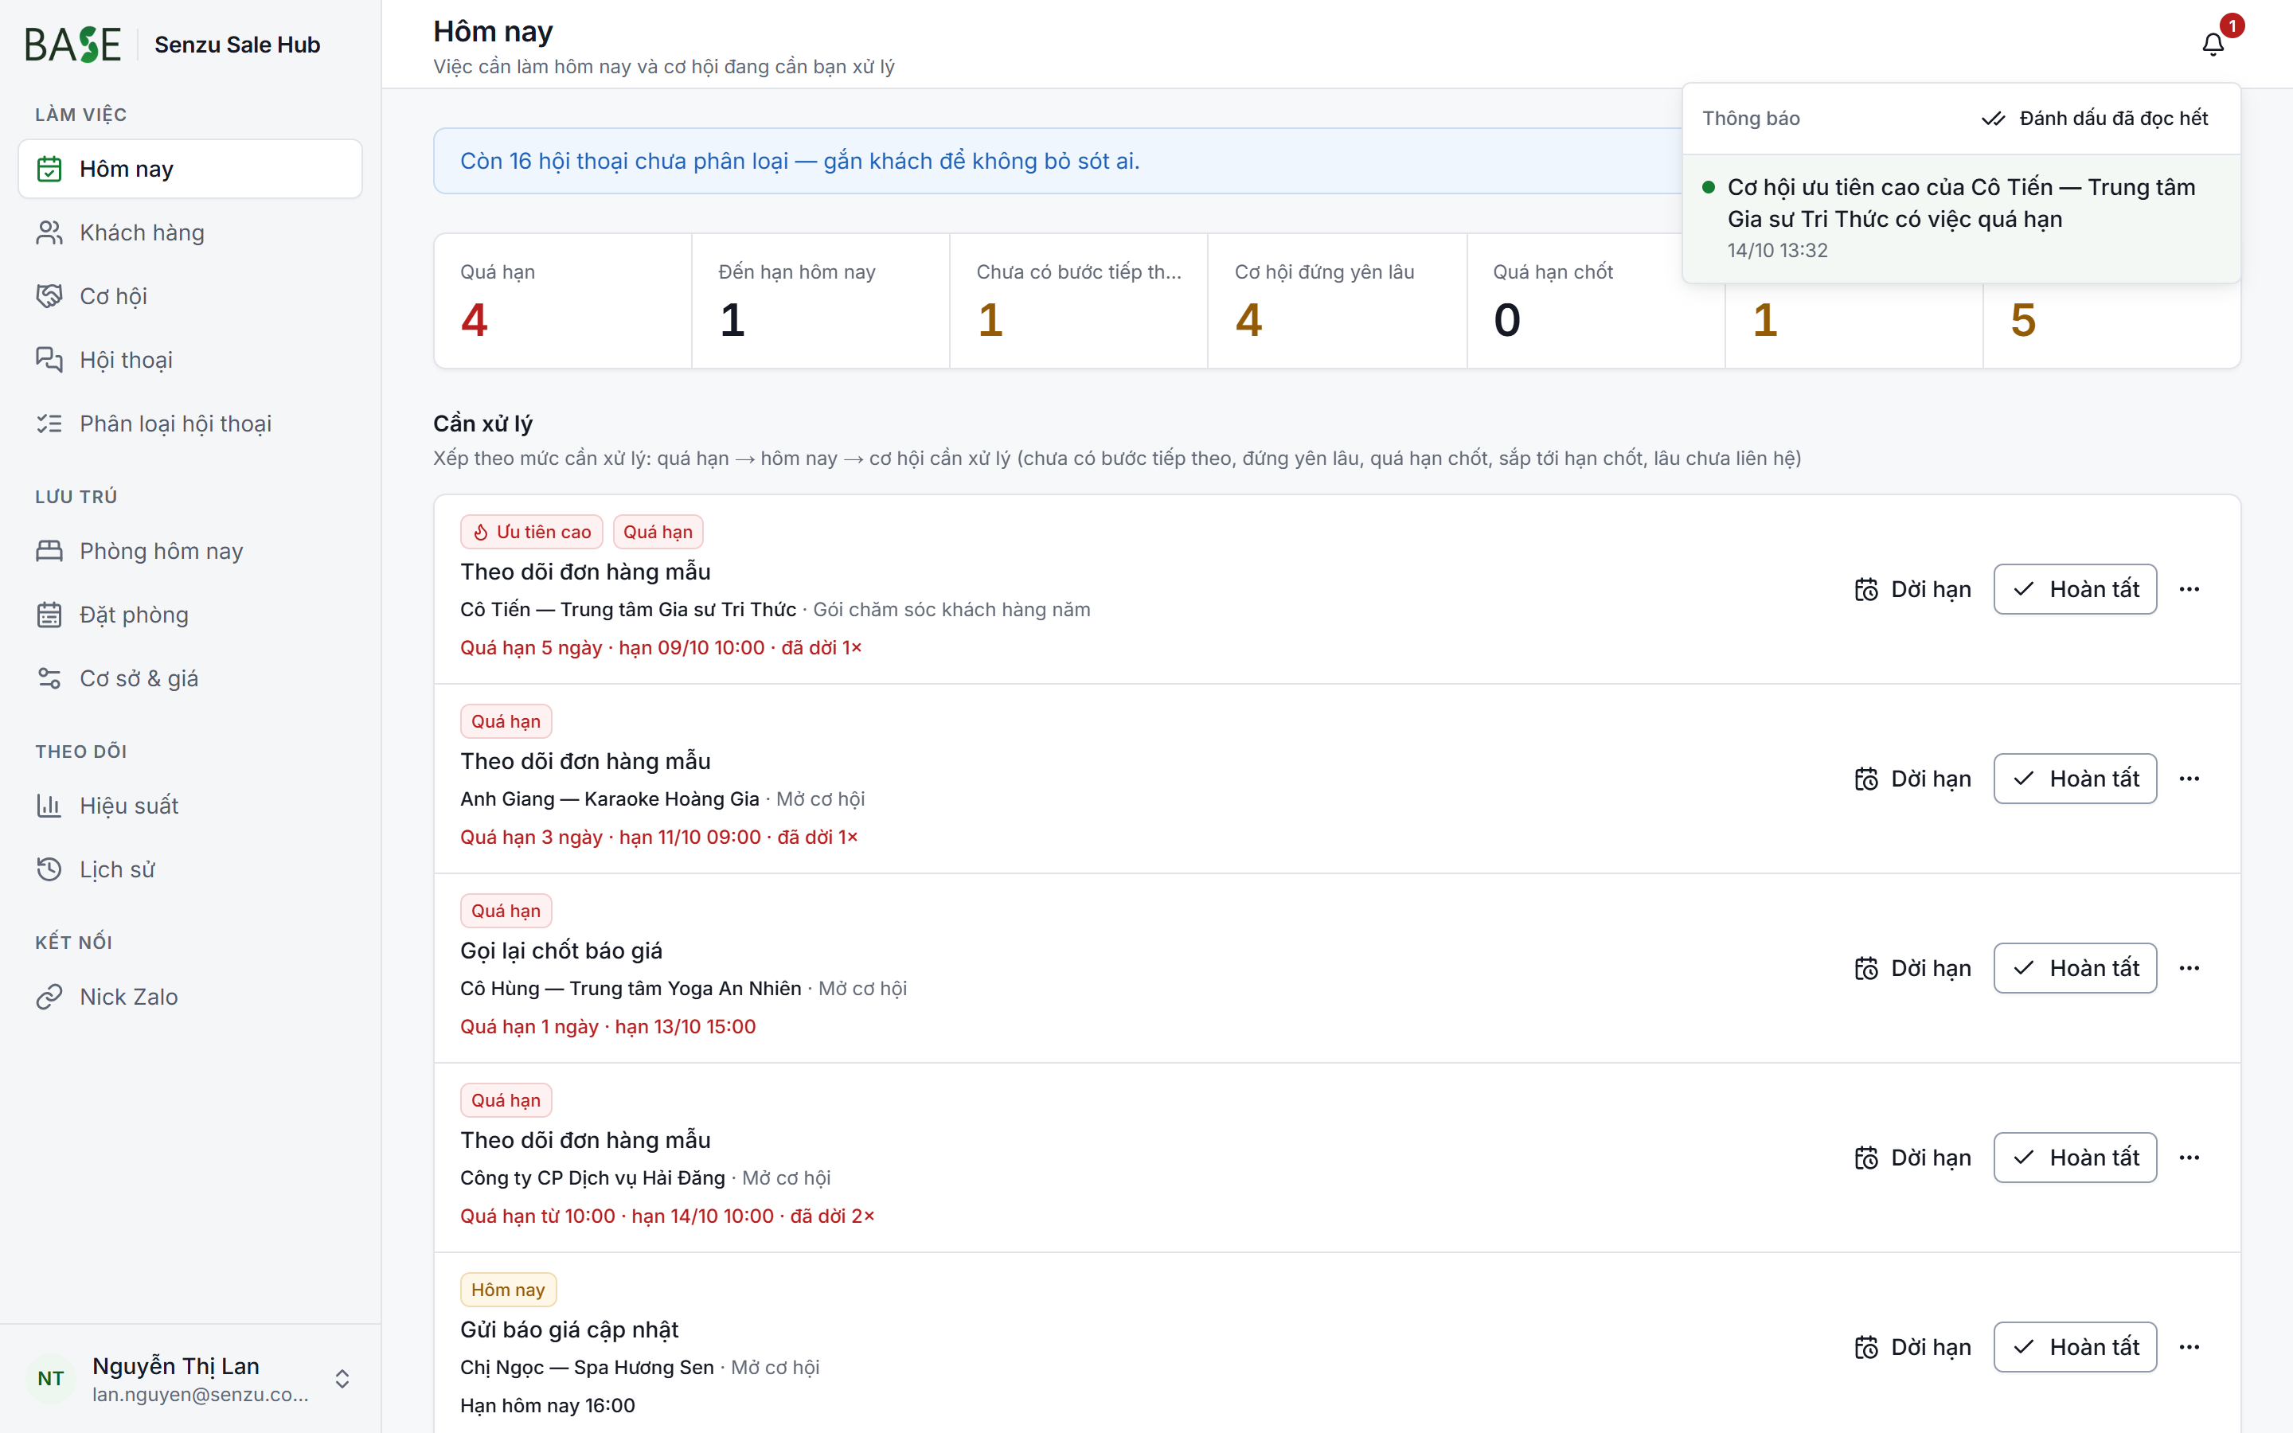Click the Nick Zalo link icon
Screen dimensions: 2293x1433
click(x=49, y=996)
